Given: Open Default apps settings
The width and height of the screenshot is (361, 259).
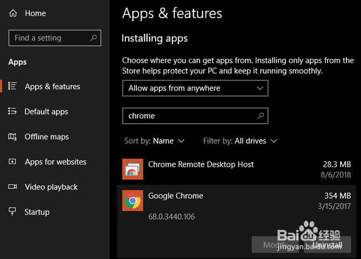Looking at the screenshot, I should [x=46, y=112].
